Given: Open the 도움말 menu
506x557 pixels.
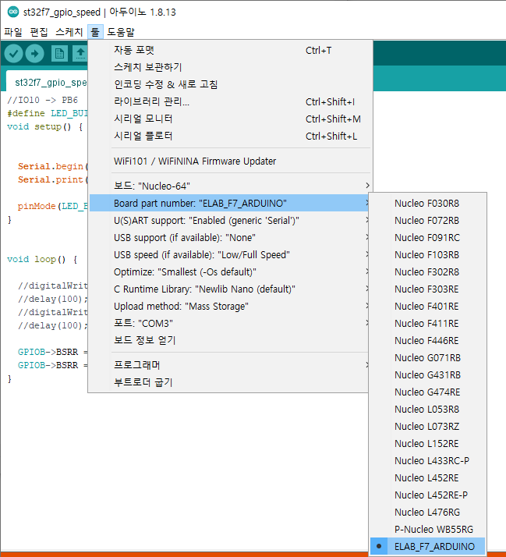Looking at the screenshot, I should (121, 32).
